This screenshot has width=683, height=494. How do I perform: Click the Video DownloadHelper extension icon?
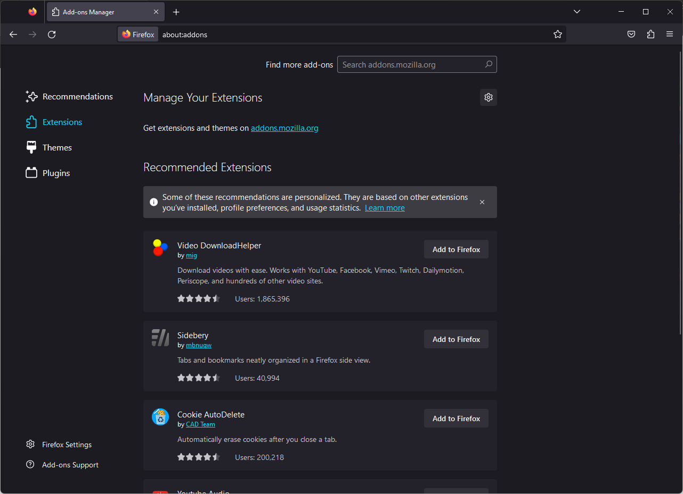pos(160,248)
